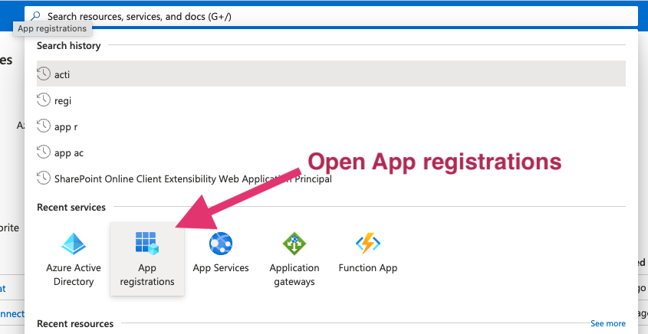The image size is (648, 334).
Task: Click the clock icon beside SharePoint Online entry
Action: pos(44,178)
